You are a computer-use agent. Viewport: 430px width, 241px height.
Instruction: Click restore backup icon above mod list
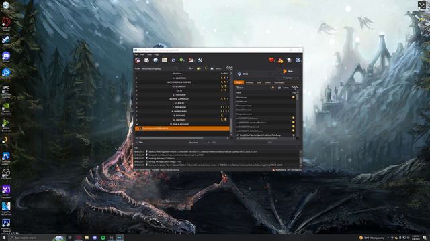pos(206,68)
